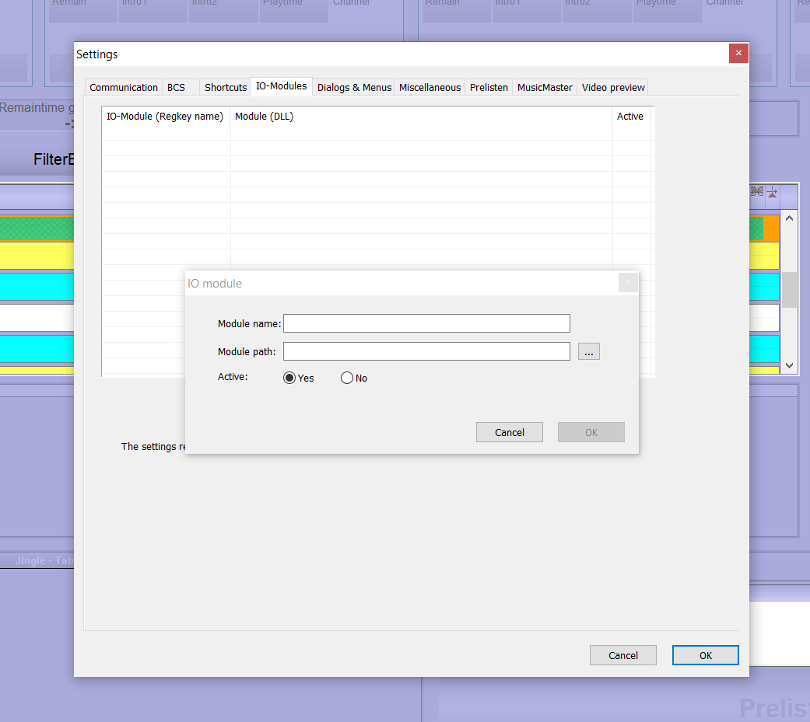Select the Yes radio button for Active
The width and height of the screenshot is (810, 722).
290,378
